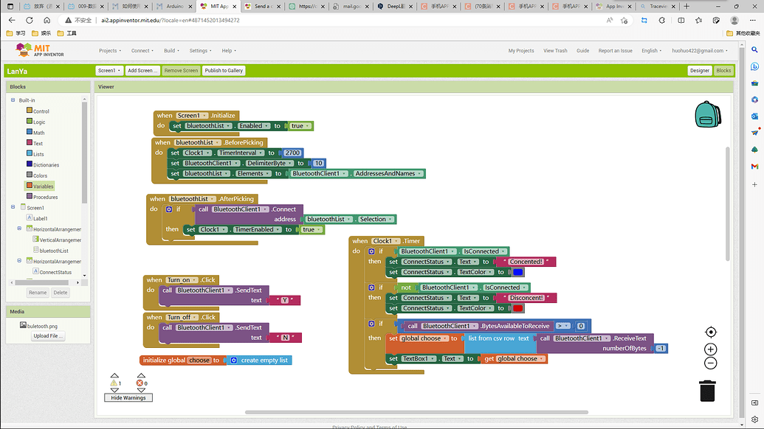Center the workspace with the target icon
Image resolution: width=764 pixels, height=429 pixels.
[x=710, y=332]
